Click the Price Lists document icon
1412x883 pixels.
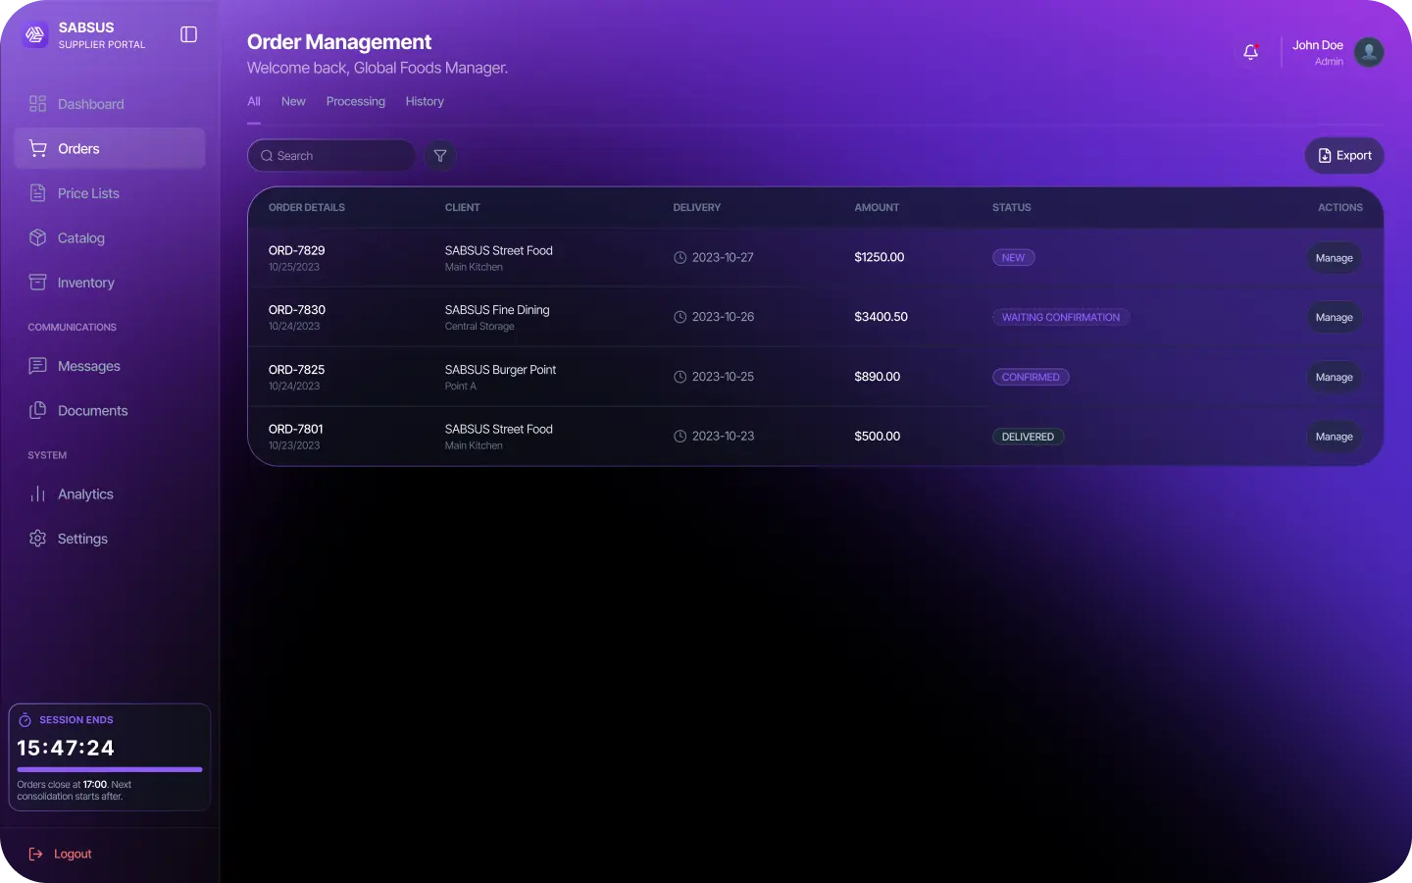38,193
